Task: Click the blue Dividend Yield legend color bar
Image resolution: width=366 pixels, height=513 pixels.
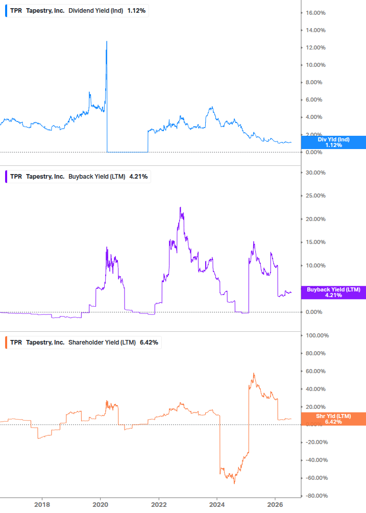Action: (6, 11)
